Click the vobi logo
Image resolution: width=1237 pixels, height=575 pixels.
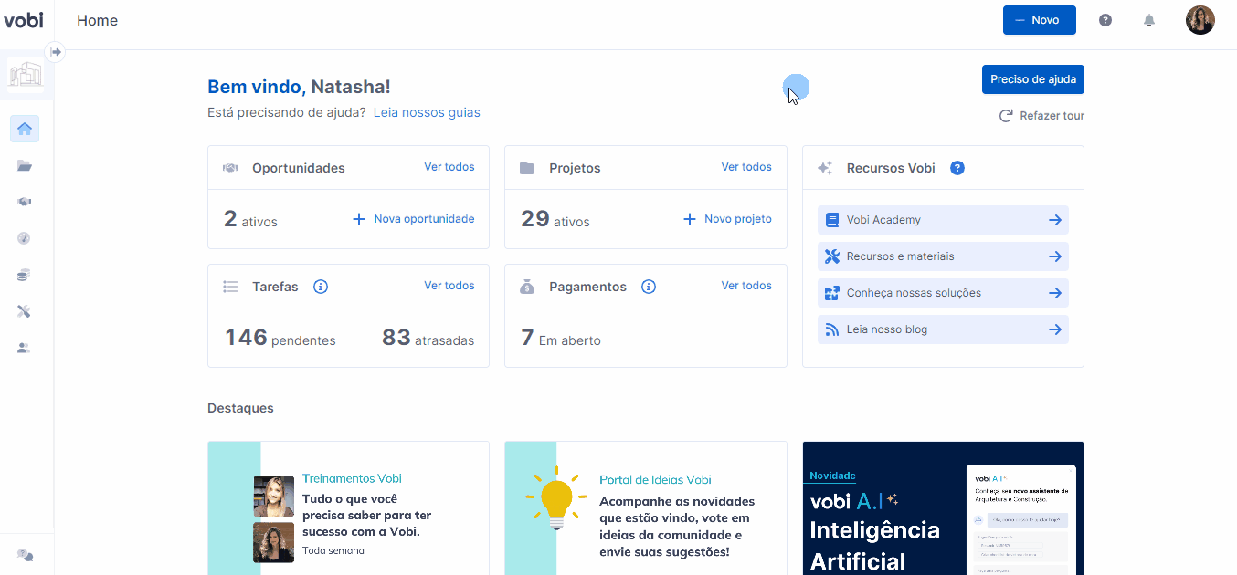24,20
